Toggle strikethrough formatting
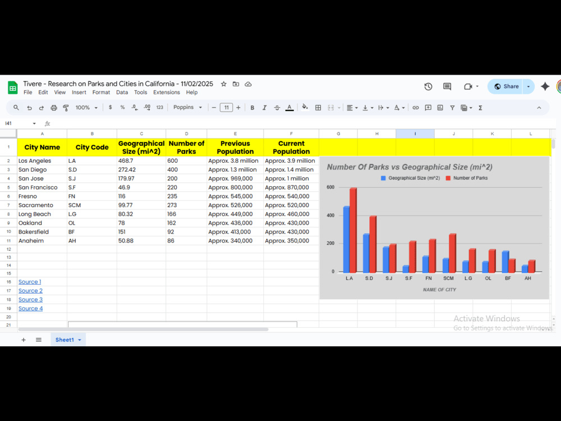This screenshot has width=561, height=421. point(277,107)
